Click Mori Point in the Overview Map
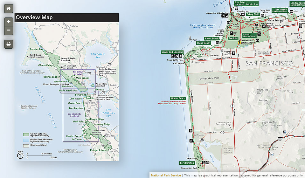 [79, 121]
